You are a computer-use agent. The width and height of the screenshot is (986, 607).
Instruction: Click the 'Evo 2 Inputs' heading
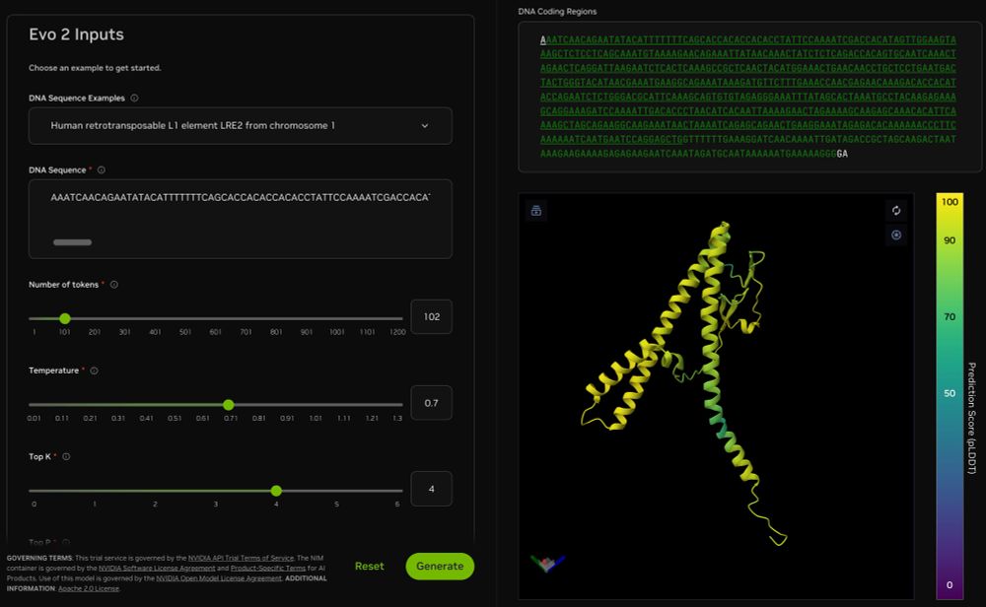(76, 34)
